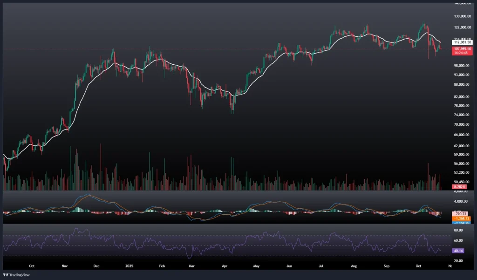
Task: Click the white 112,081.50 moving average label
Action: click(463, 42)
